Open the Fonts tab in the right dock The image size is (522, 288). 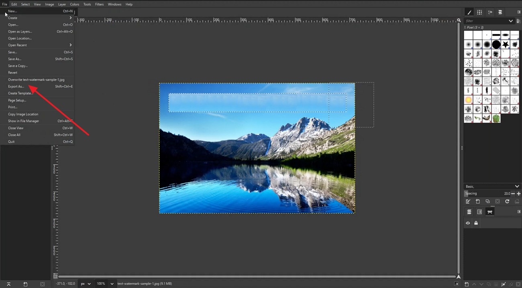pos(490,12)
